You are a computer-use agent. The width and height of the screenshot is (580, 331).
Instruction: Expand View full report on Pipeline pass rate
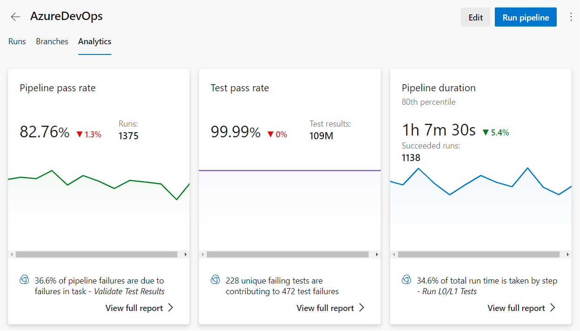(x=139, y=308)
